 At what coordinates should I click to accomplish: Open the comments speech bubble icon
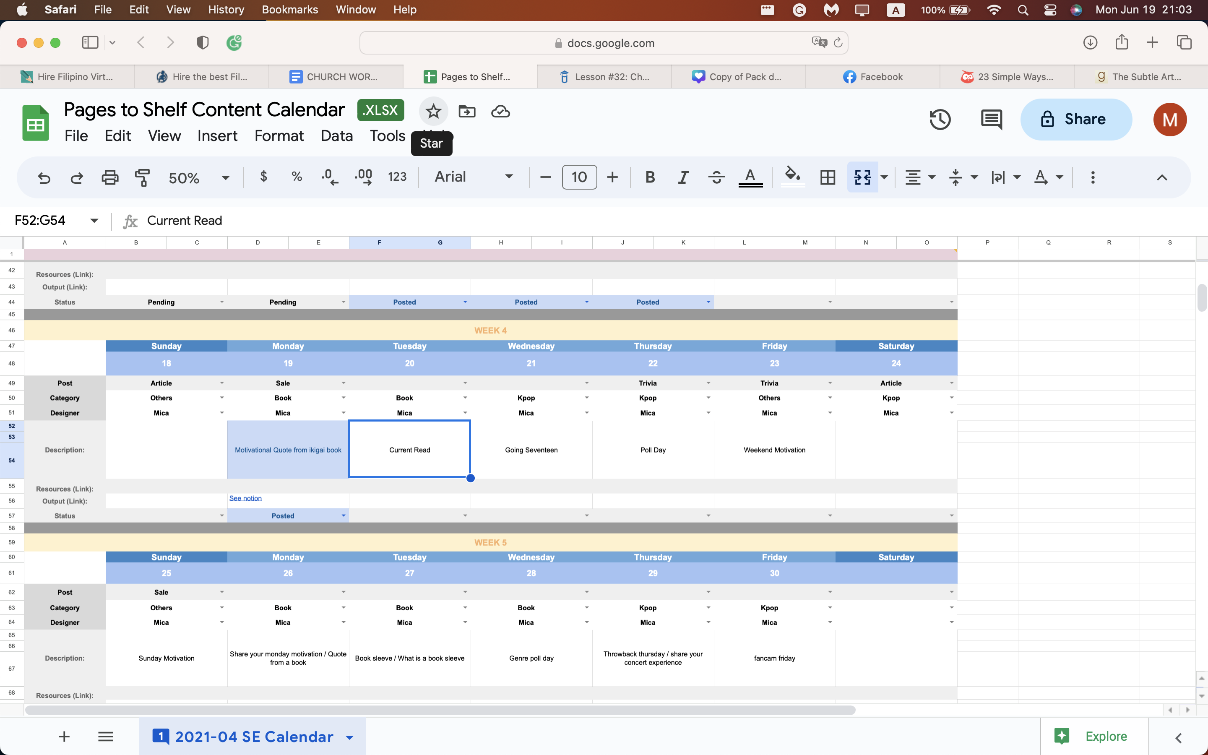992,120
